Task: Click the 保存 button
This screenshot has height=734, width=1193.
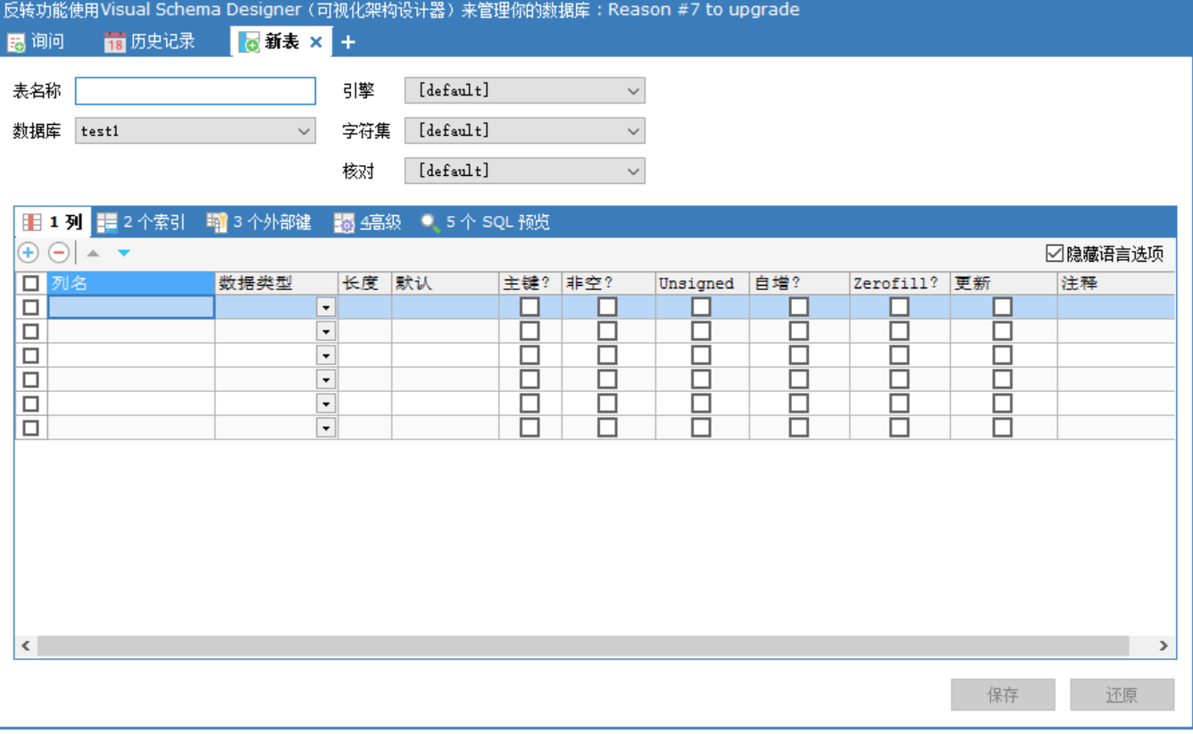Action: tap(1002, 696)
